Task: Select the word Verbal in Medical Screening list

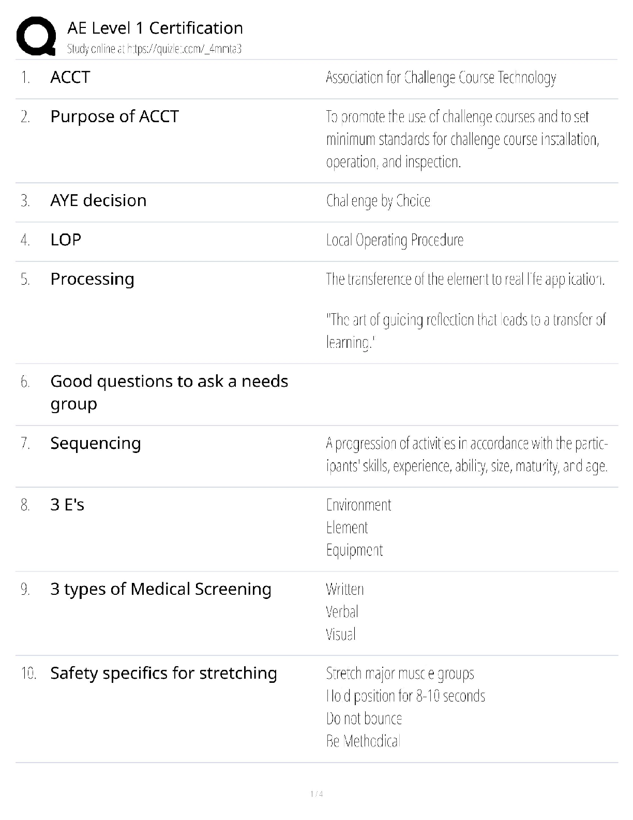Action: pos(342,612)
